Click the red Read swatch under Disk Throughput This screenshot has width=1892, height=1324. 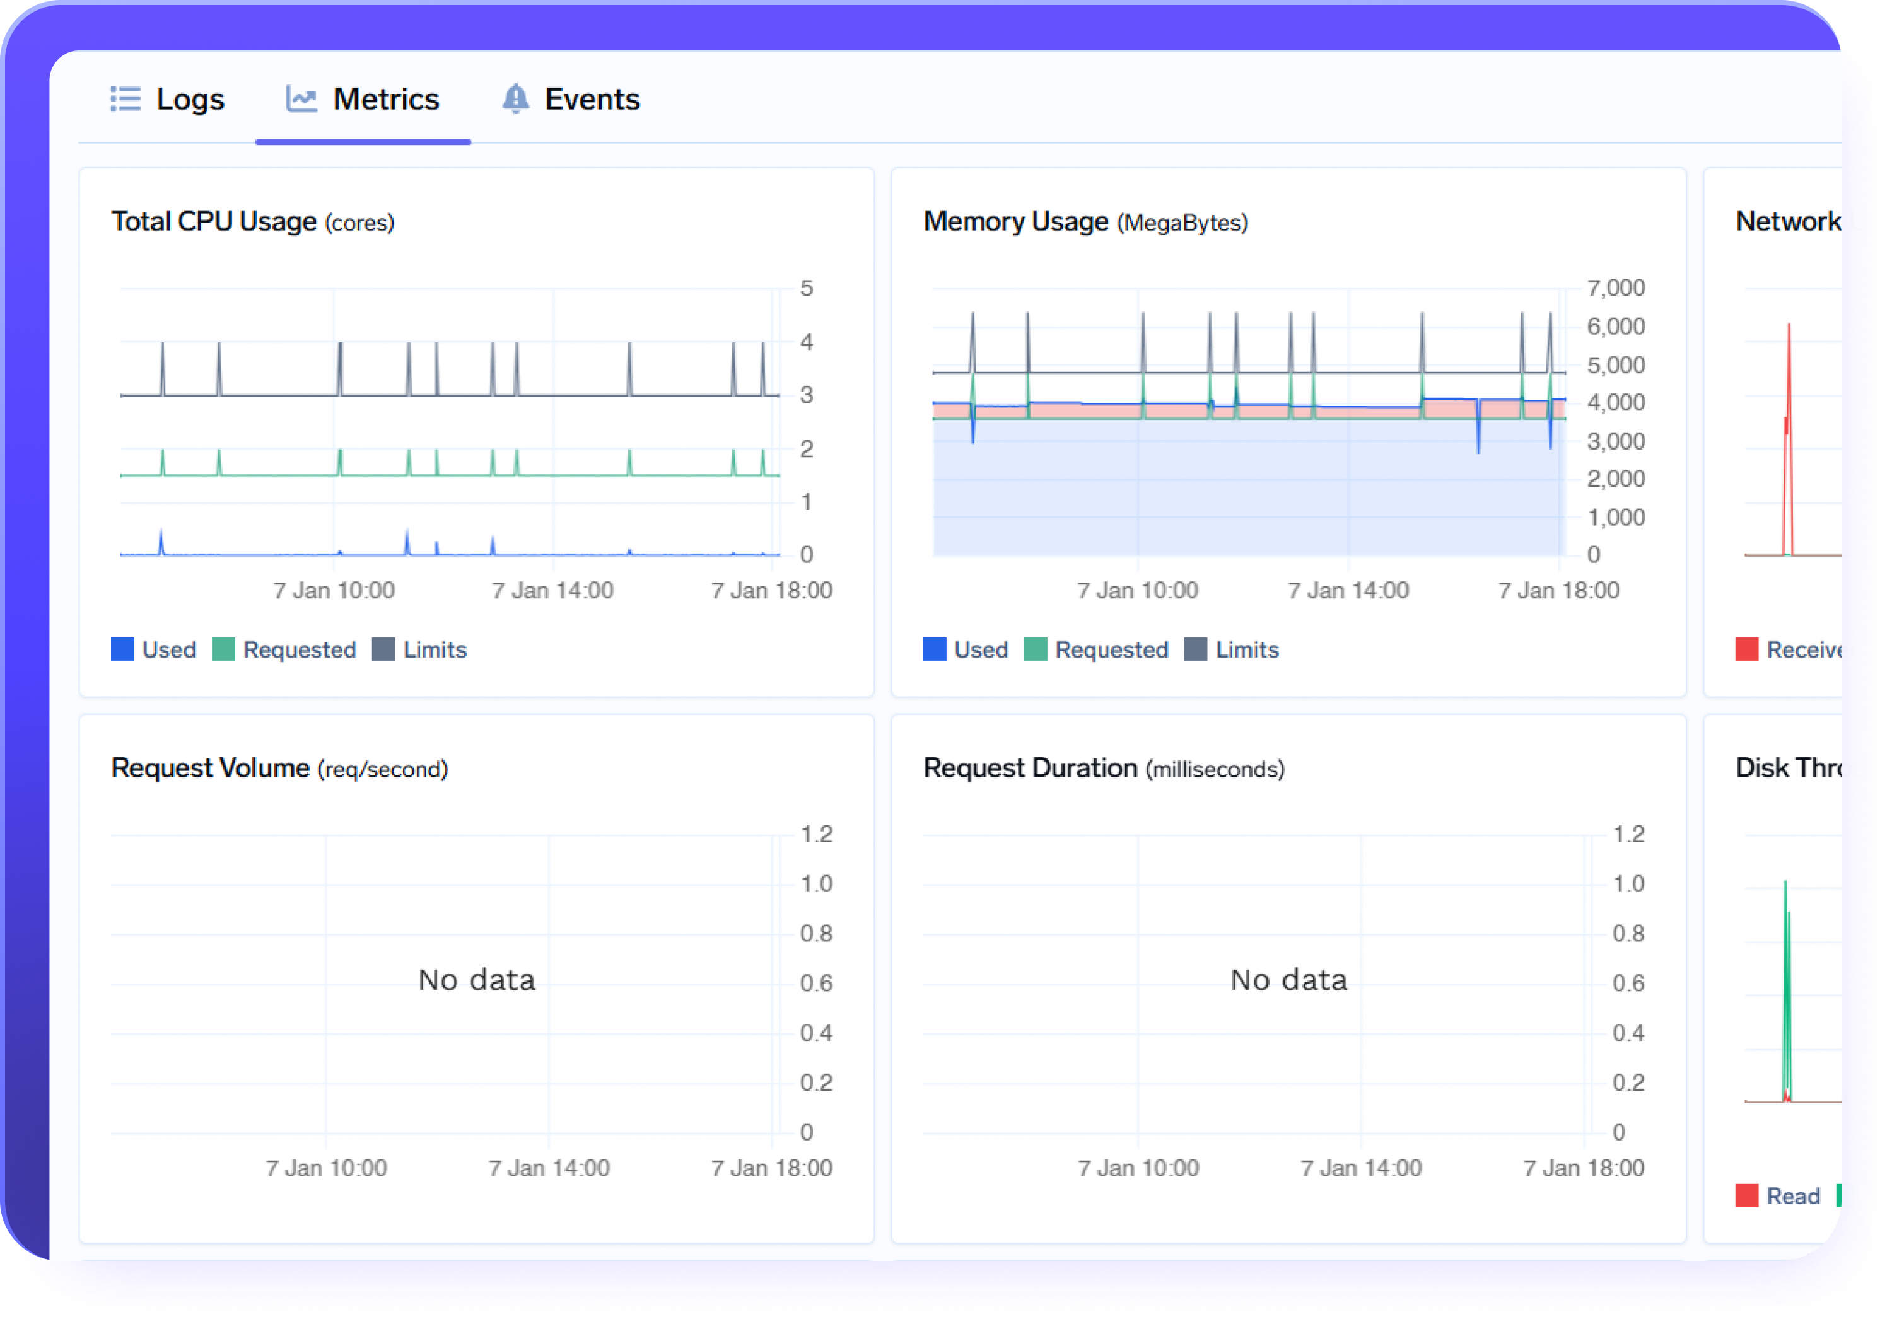click(x=1747, y=1195)
